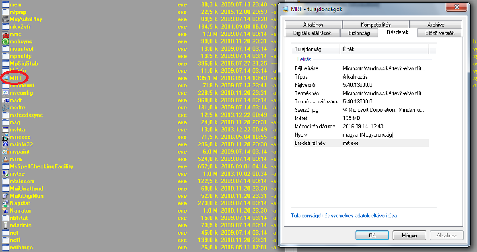Viewport: 477px width, 252px height.
Task: Click the ndadmin file icon
Action: click(5, 226)
